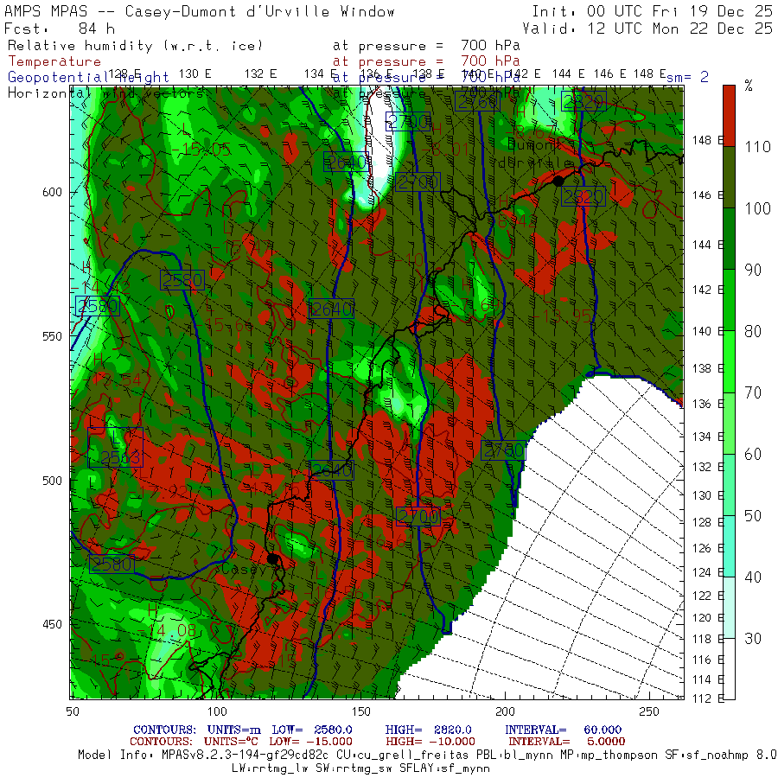Select the colorbar segment between 80 and 90
The width and height of the screenshot is (778, 778).
pyautogui.click(x=729, y=300)
